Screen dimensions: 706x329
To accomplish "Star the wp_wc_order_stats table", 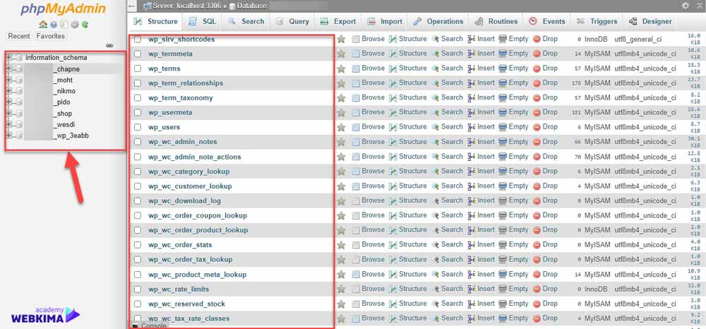I will click(341, 245).
